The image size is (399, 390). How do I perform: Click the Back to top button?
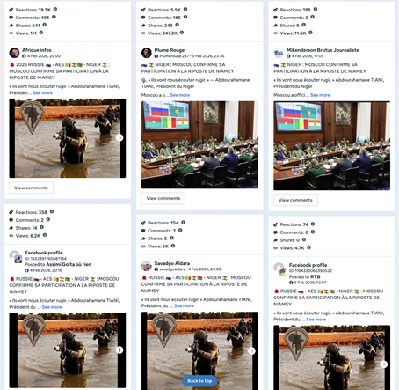tap(199, 381)
